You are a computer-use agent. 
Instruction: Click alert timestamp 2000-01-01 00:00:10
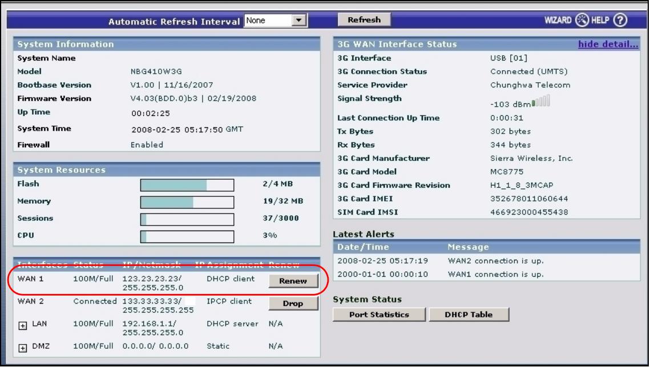(382, 274)
